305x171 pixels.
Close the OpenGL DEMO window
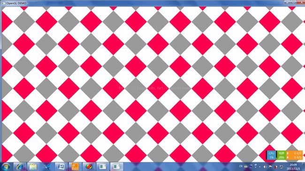click(x=301, y=2)
